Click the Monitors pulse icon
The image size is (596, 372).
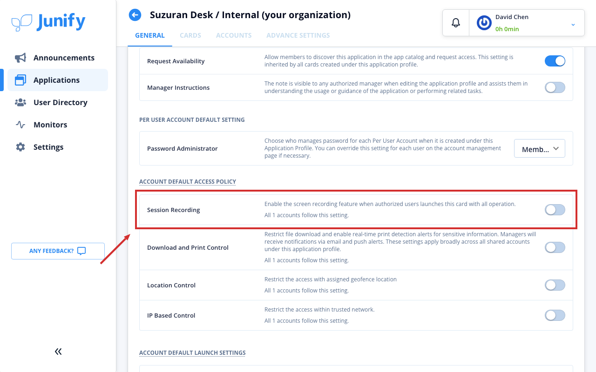(x=20, y=125)
